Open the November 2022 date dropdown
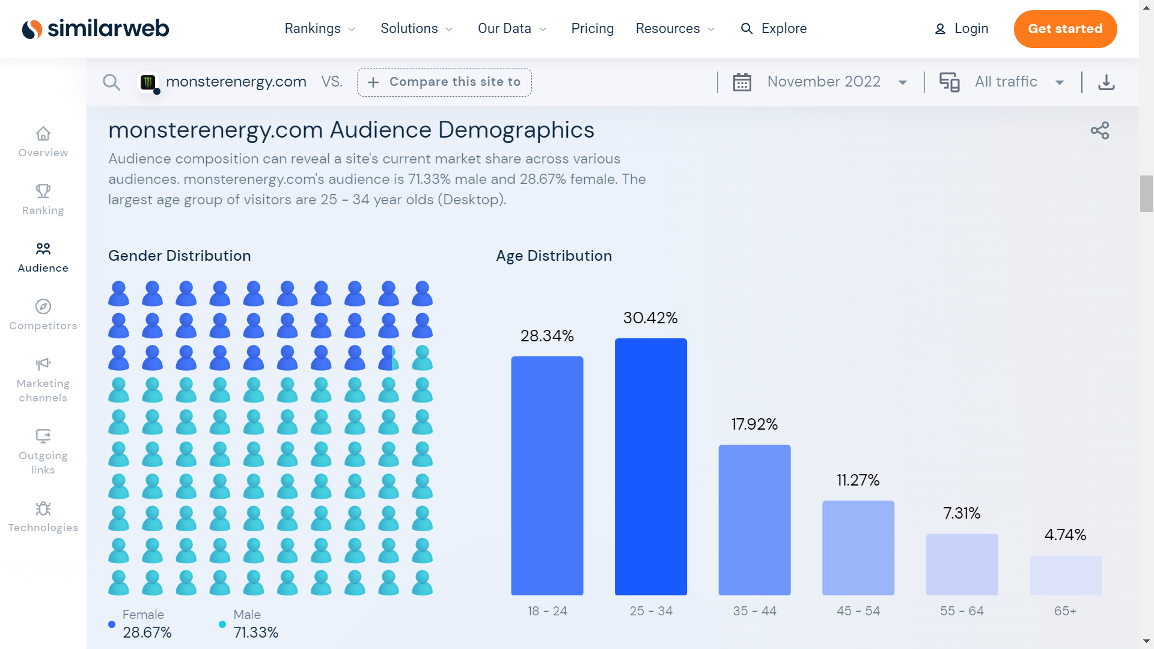Viewport: 1154px width, 649px height. point(837,82)
